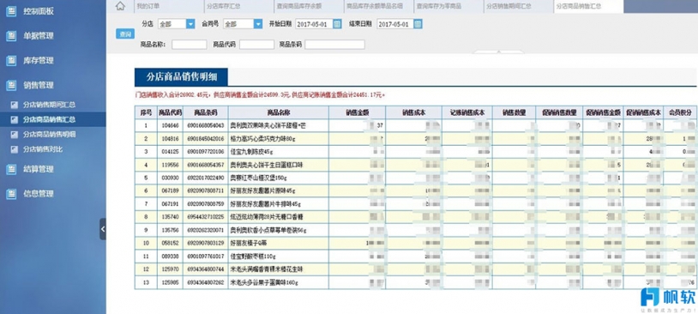The height and width of the screenshot is (314, 698).
Task: Expand the 库存管理 menu
Action: tap(39, 61)
